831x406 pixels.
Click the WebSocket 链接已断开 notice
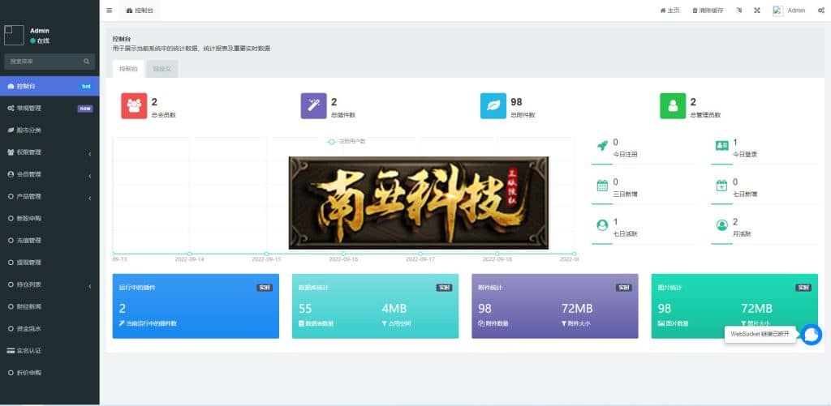tap(760, 334)
